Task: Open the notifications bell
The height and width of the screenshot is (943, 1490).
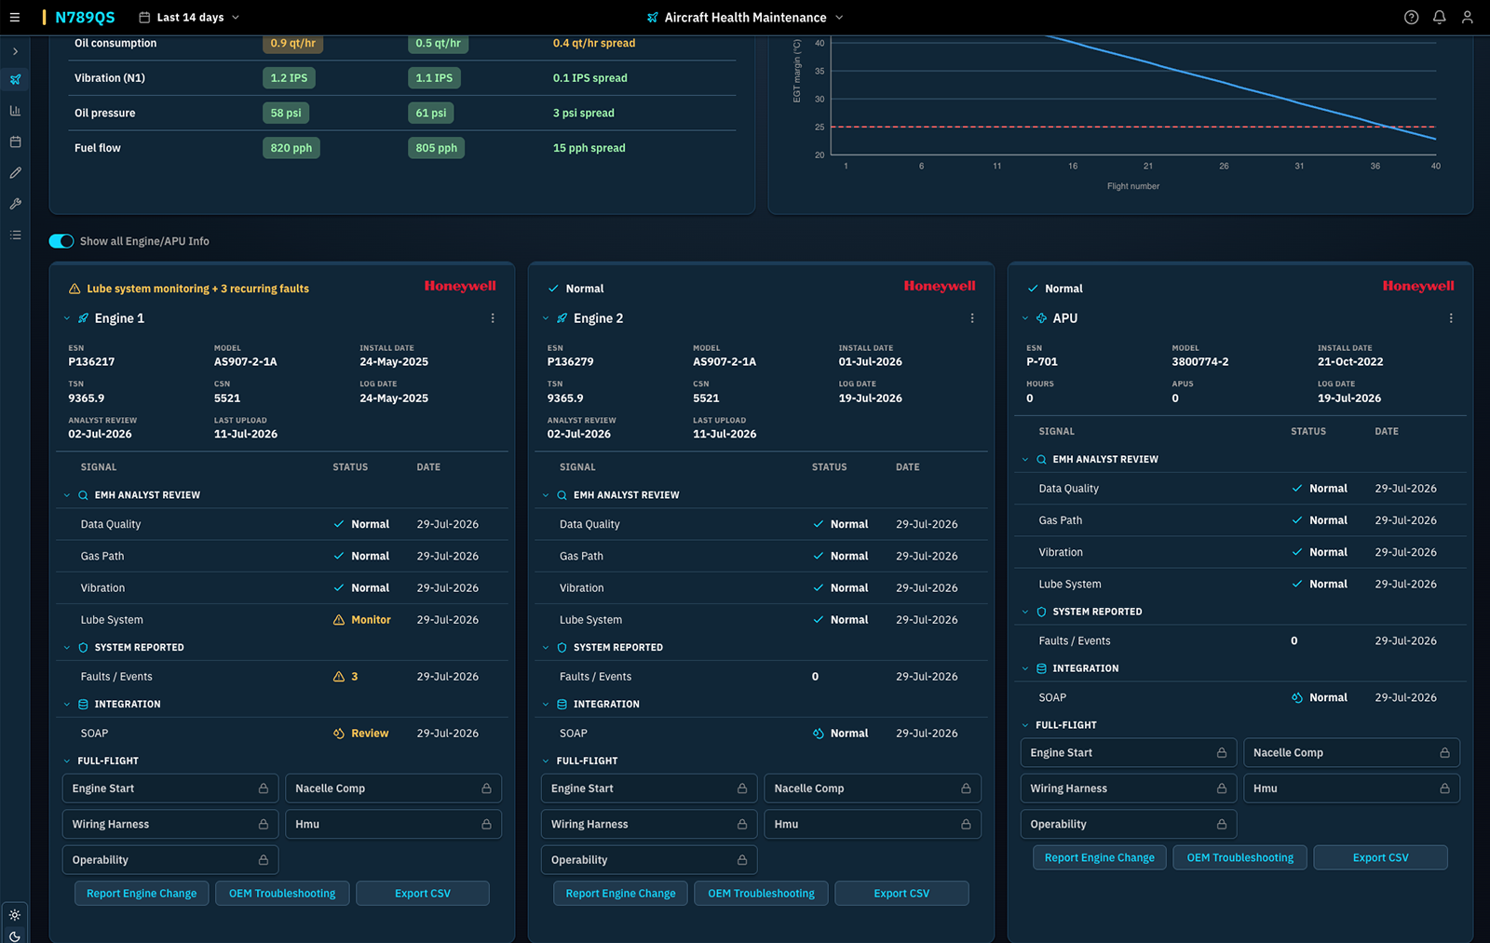Action: pos(1439,17)
